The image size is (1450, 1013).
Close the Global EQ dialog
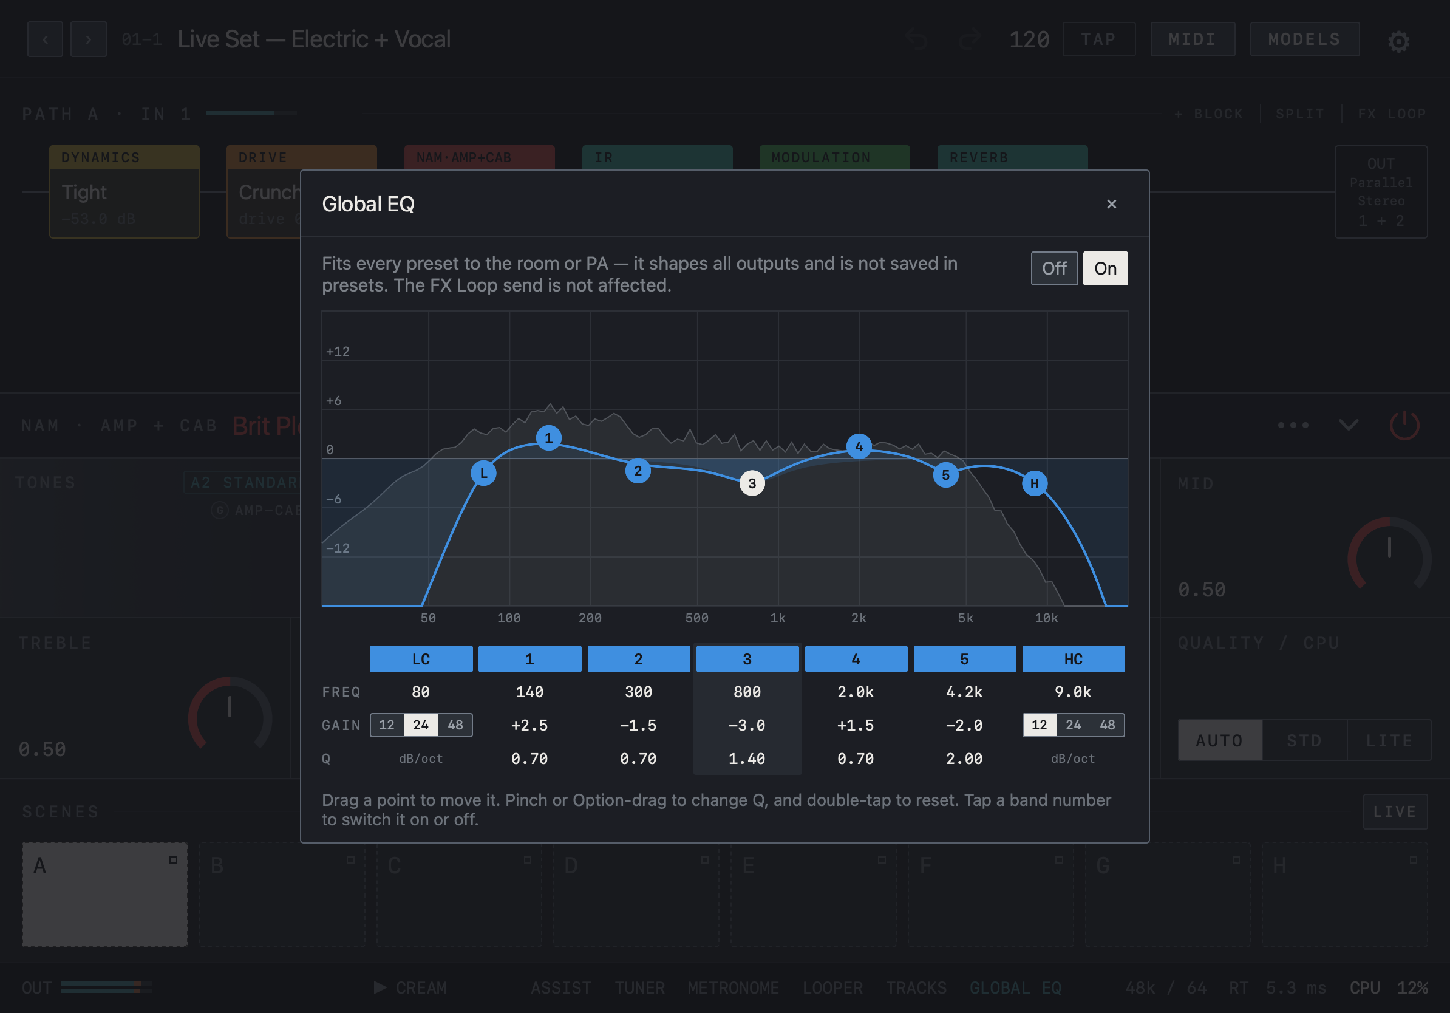click(x=1111, y=204)
